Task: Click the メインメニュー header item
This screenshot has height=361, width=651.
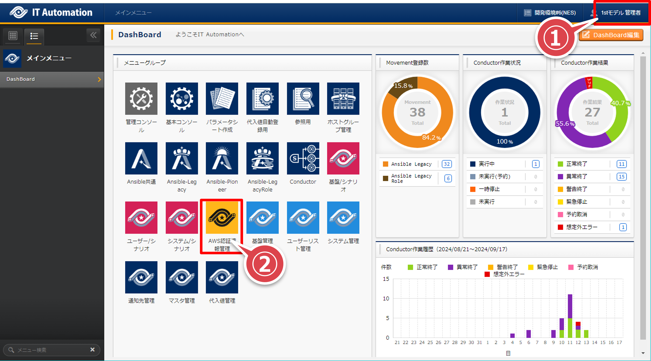Action: (133, 13)
